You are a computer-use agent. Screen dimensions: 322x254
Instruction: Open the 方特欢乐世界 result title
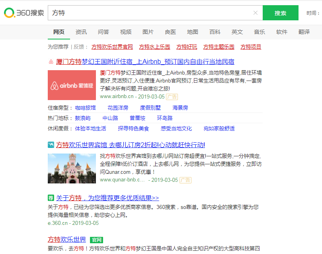tap(67, 240)
